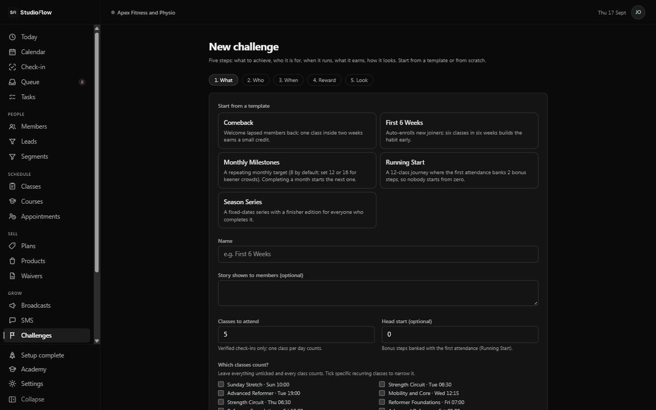The image size is (656, 410).
Task: Switch to the 3. When step
Action: point(288,80)
